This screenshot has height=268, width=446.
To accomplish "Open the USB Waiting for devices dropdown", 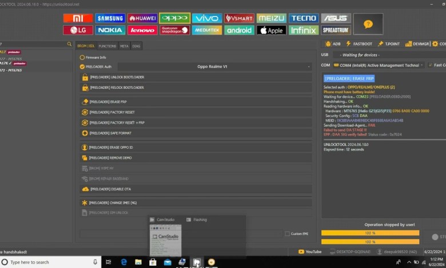I will coord(389,55).
